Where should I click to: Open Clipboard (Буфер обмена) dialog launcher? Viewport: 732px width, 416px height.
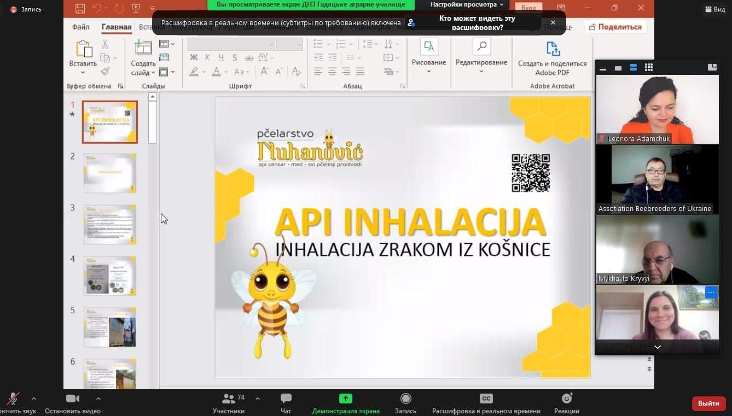pyautogui.click(x=120, y=86)
